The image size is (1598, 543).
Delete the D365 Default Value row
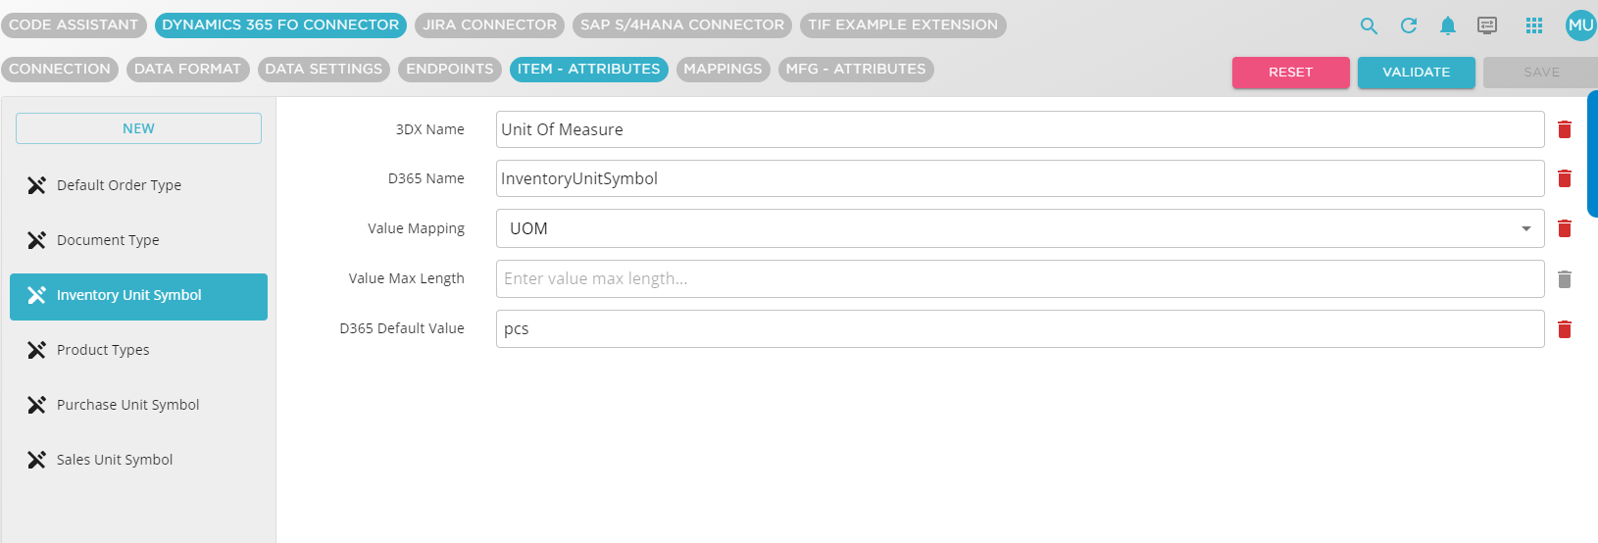pos(1565,329)
